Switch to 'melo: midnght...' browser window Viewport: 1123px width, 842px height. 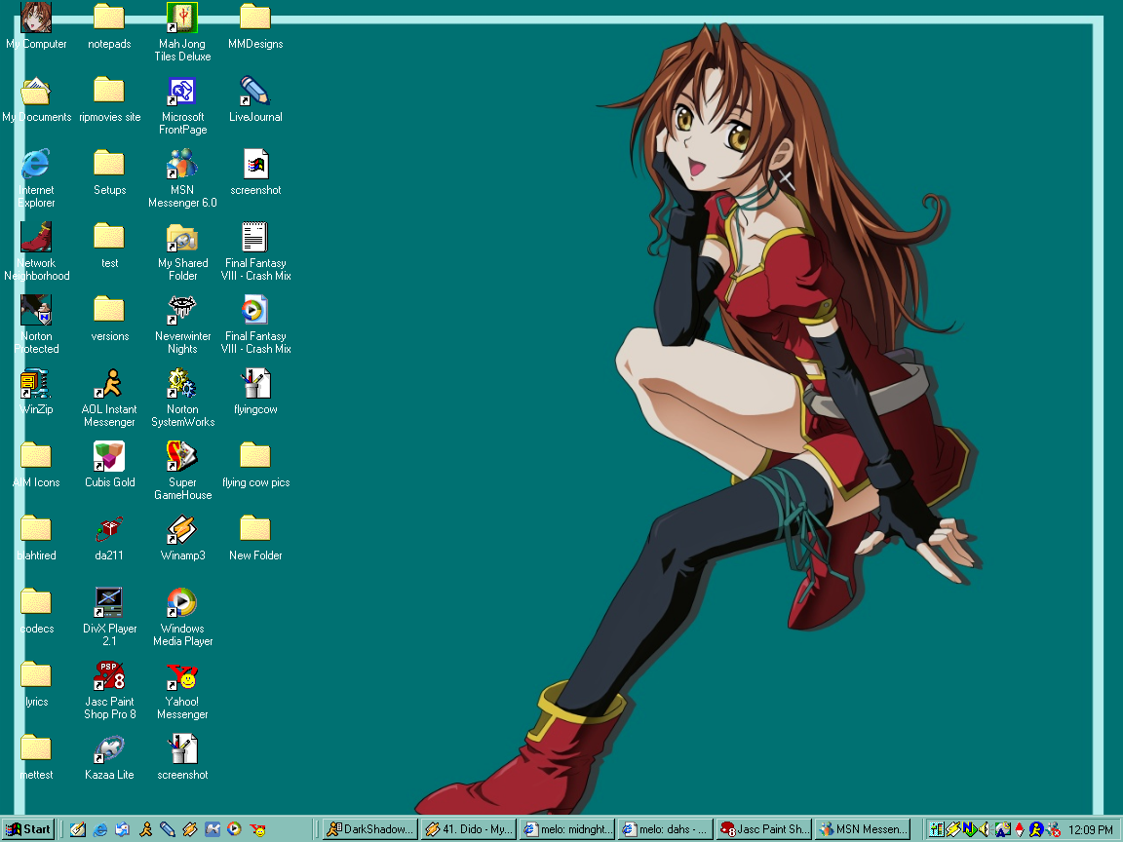click(x=567, y=829)
